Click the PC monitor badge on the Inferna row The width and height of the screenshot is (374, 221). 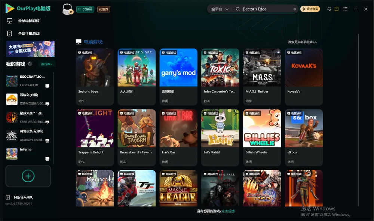47,159
